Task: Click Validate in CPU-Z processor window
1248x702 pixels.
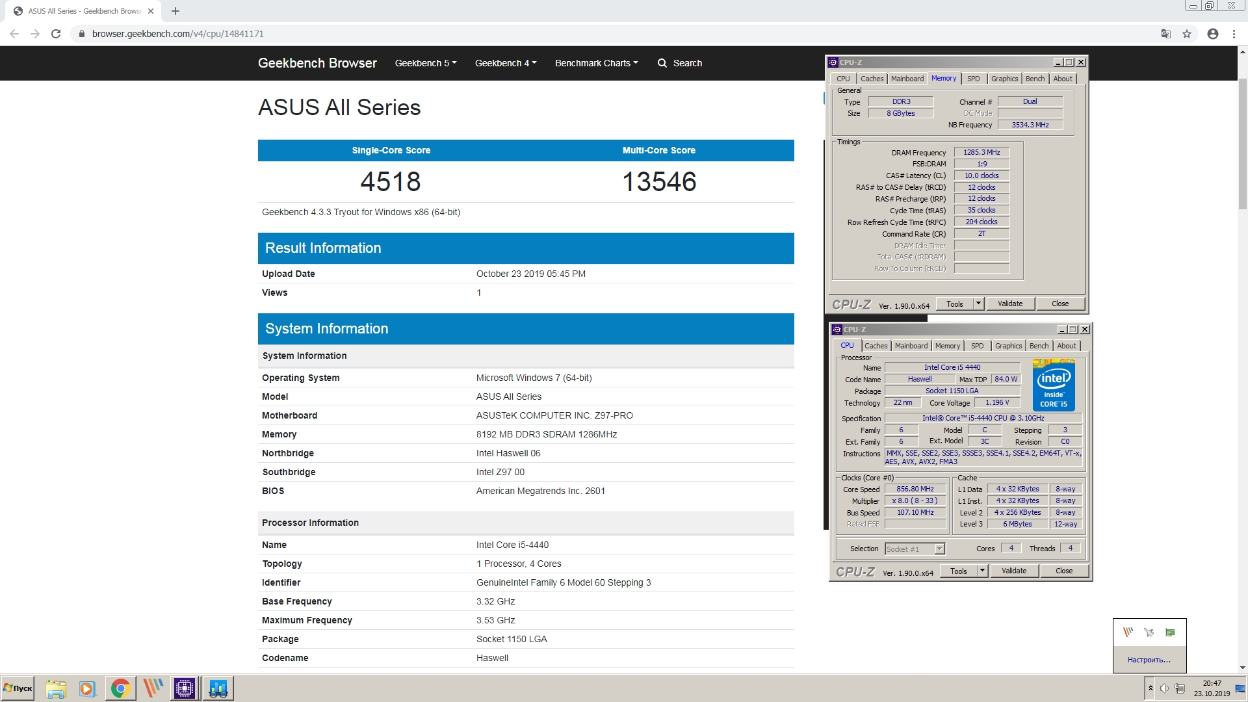Action: click(x=1014, y=571)
